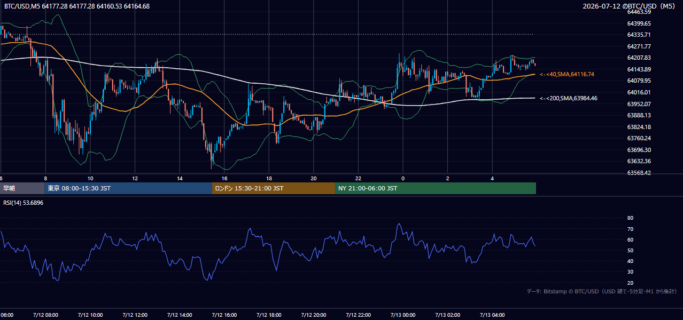
Task: Click the 7/12 10:00 date label
Action: pyautogui.click(x=90, y=315)
